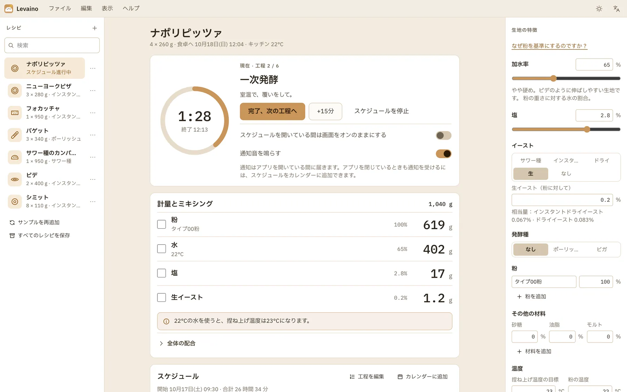This screenshot has width=627, height=392.
Task: Click the 検索 search field
Action: tap(52, 45)
